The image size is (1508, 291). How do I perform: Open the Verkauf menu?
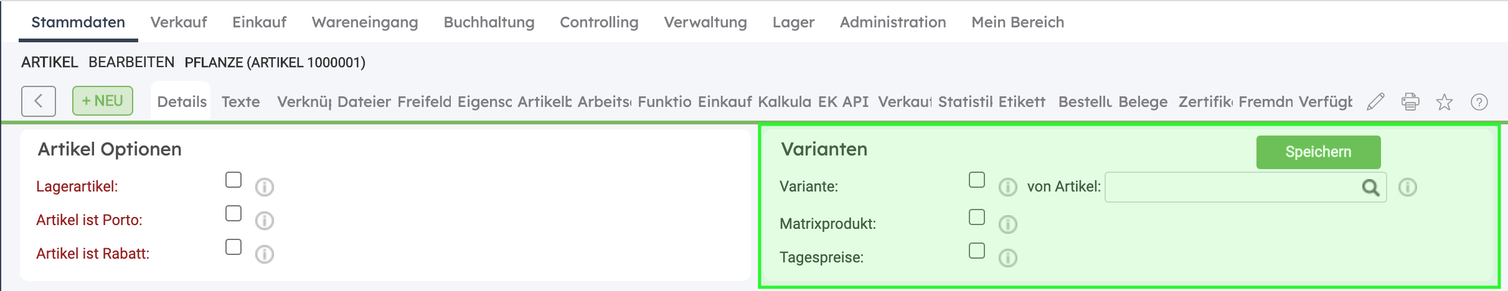point(179,22)
